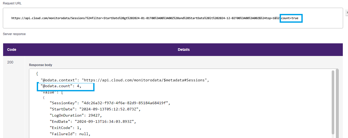Image resolution: width=348 pixels, height=138 pixels.
Task: Click the Code column header
Action: 12,50
